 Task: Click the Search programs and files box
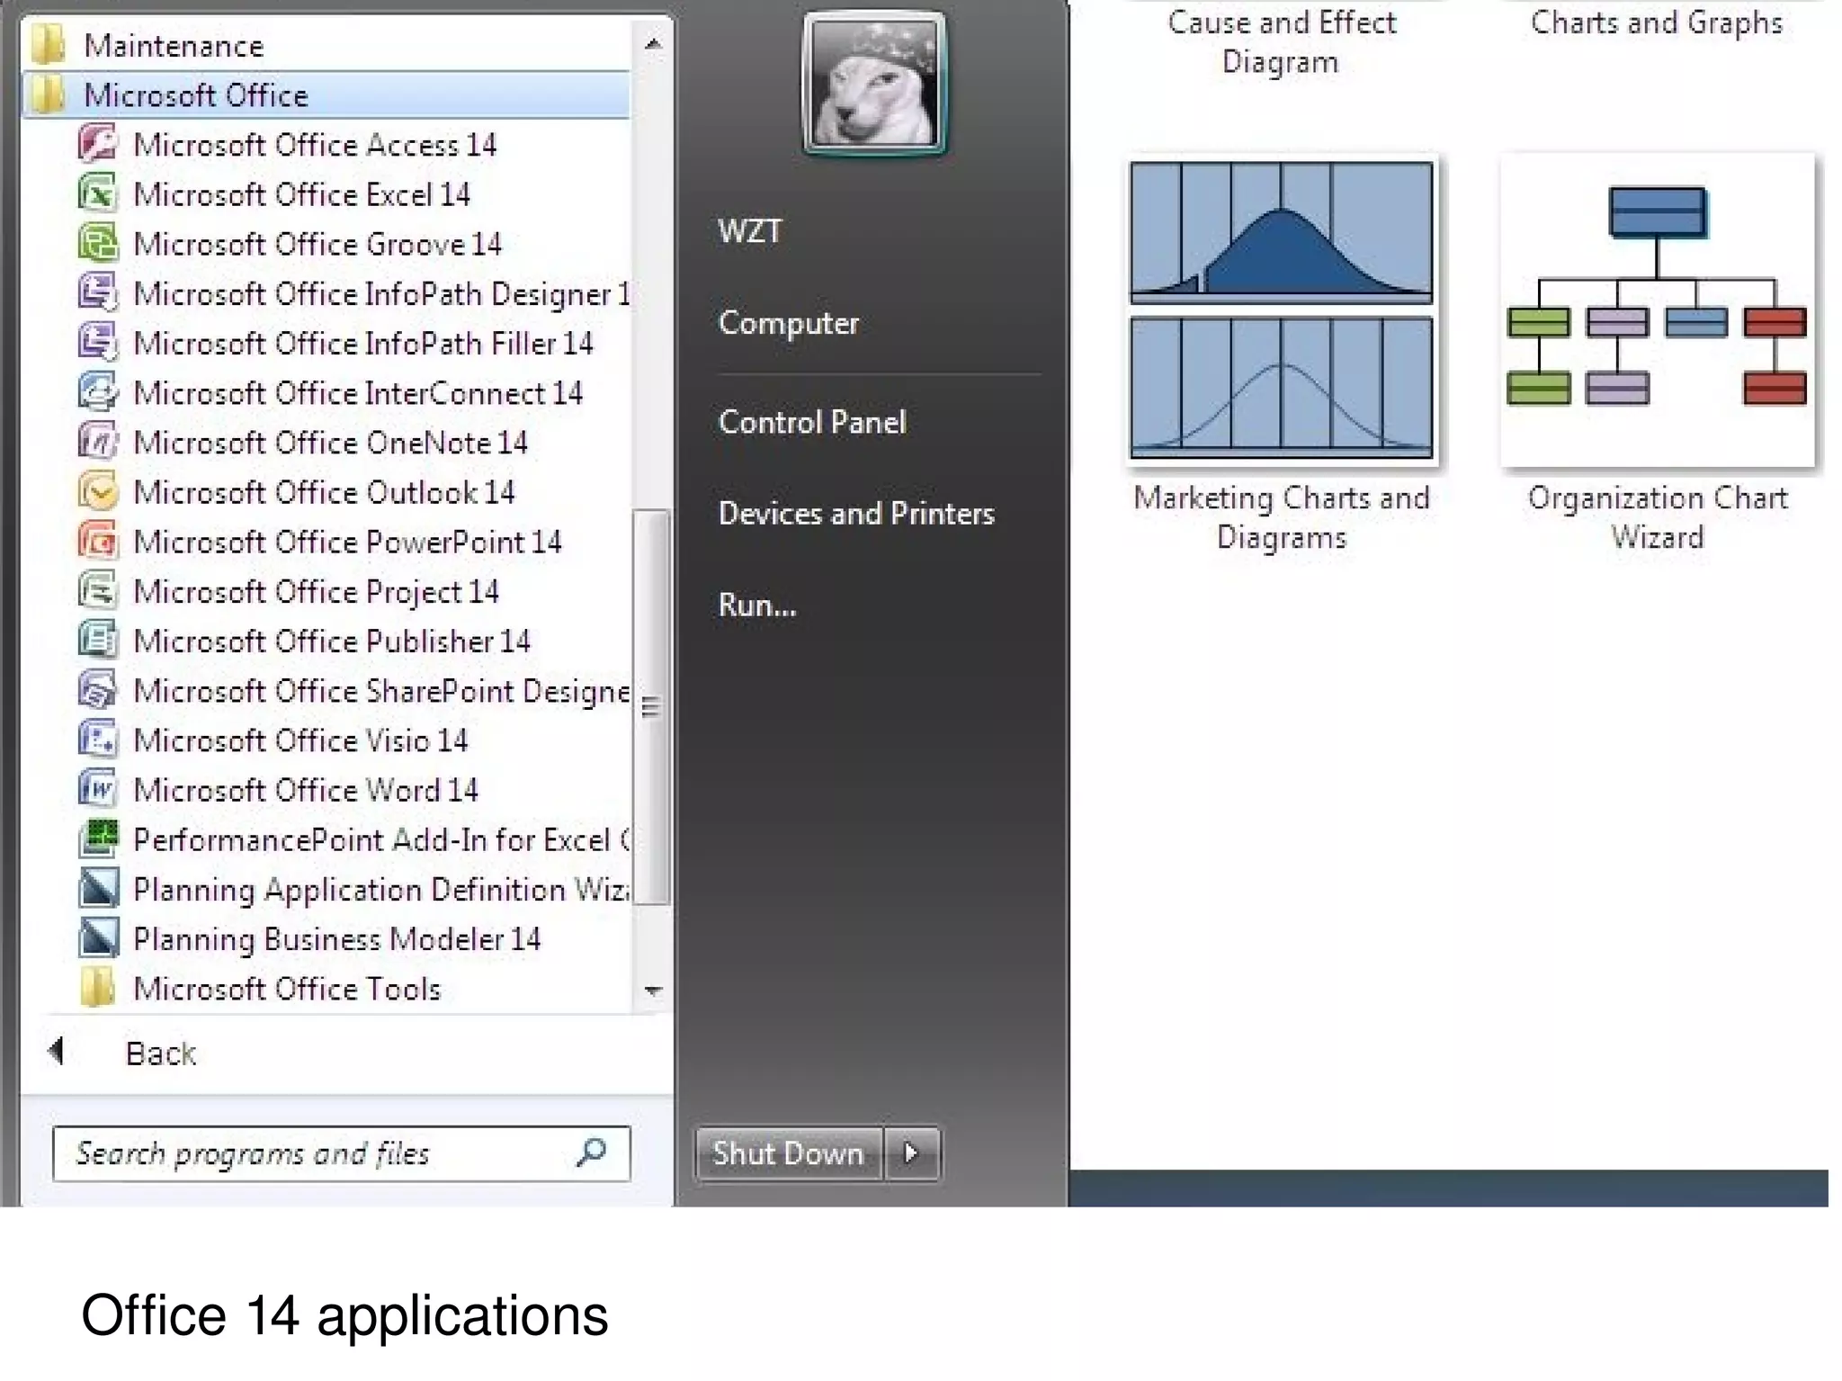pos(315,1153)
